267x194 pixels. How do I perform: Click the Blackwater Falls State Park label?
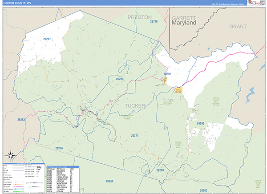click(168, 103)
